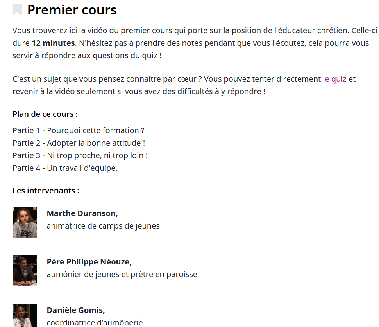Click Danièle Gomis's photo thumbnail
This screenshot has height=327, width=379.
pyautogui.click(x=25, y=315)
